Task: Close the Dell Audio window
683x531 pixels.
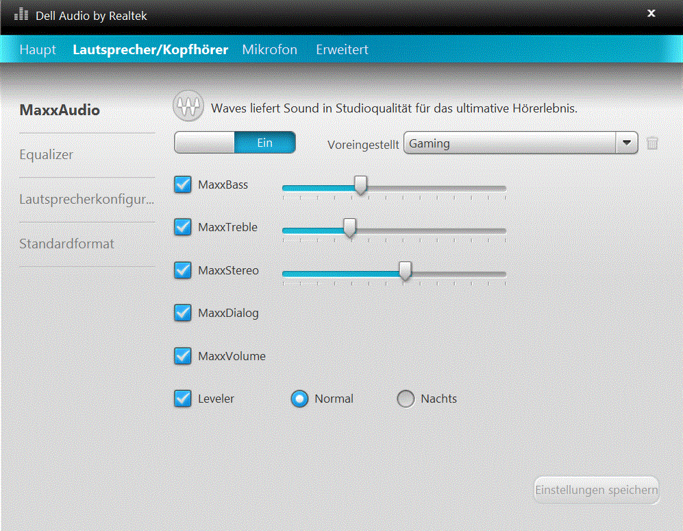Action: pyautogui.click(x=651, y=14)
